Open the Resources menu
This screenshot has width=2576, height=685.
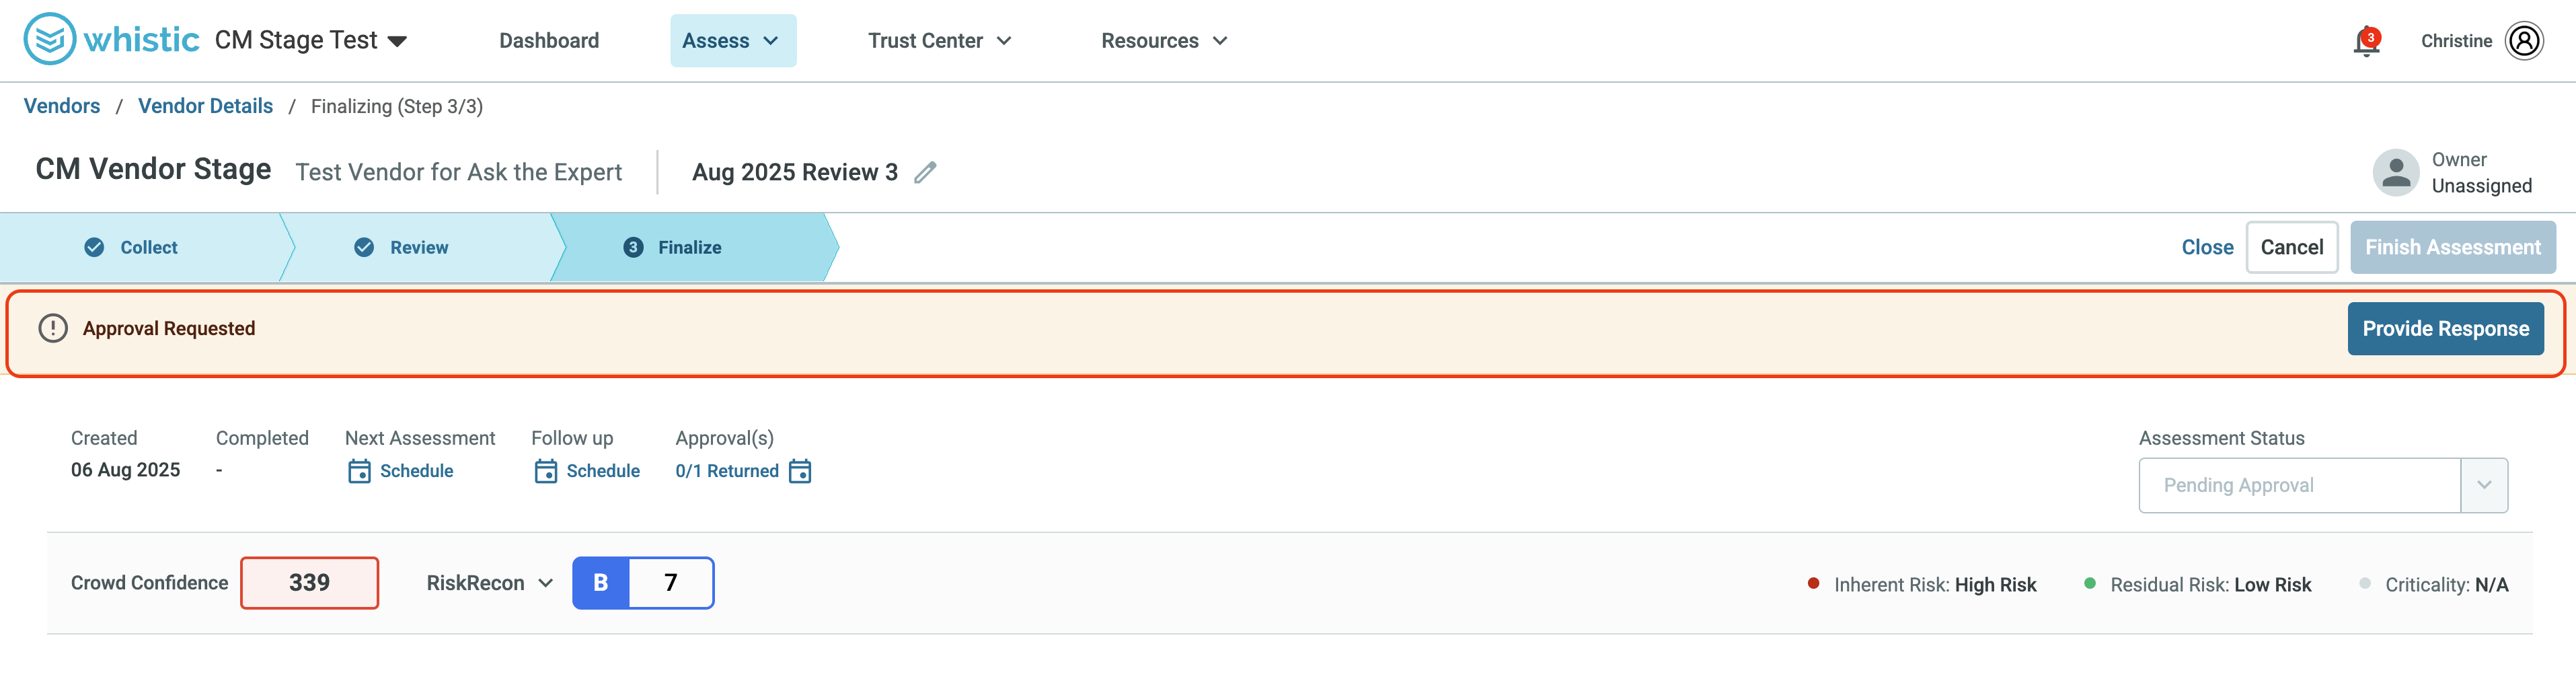[x=1163, y=41]
